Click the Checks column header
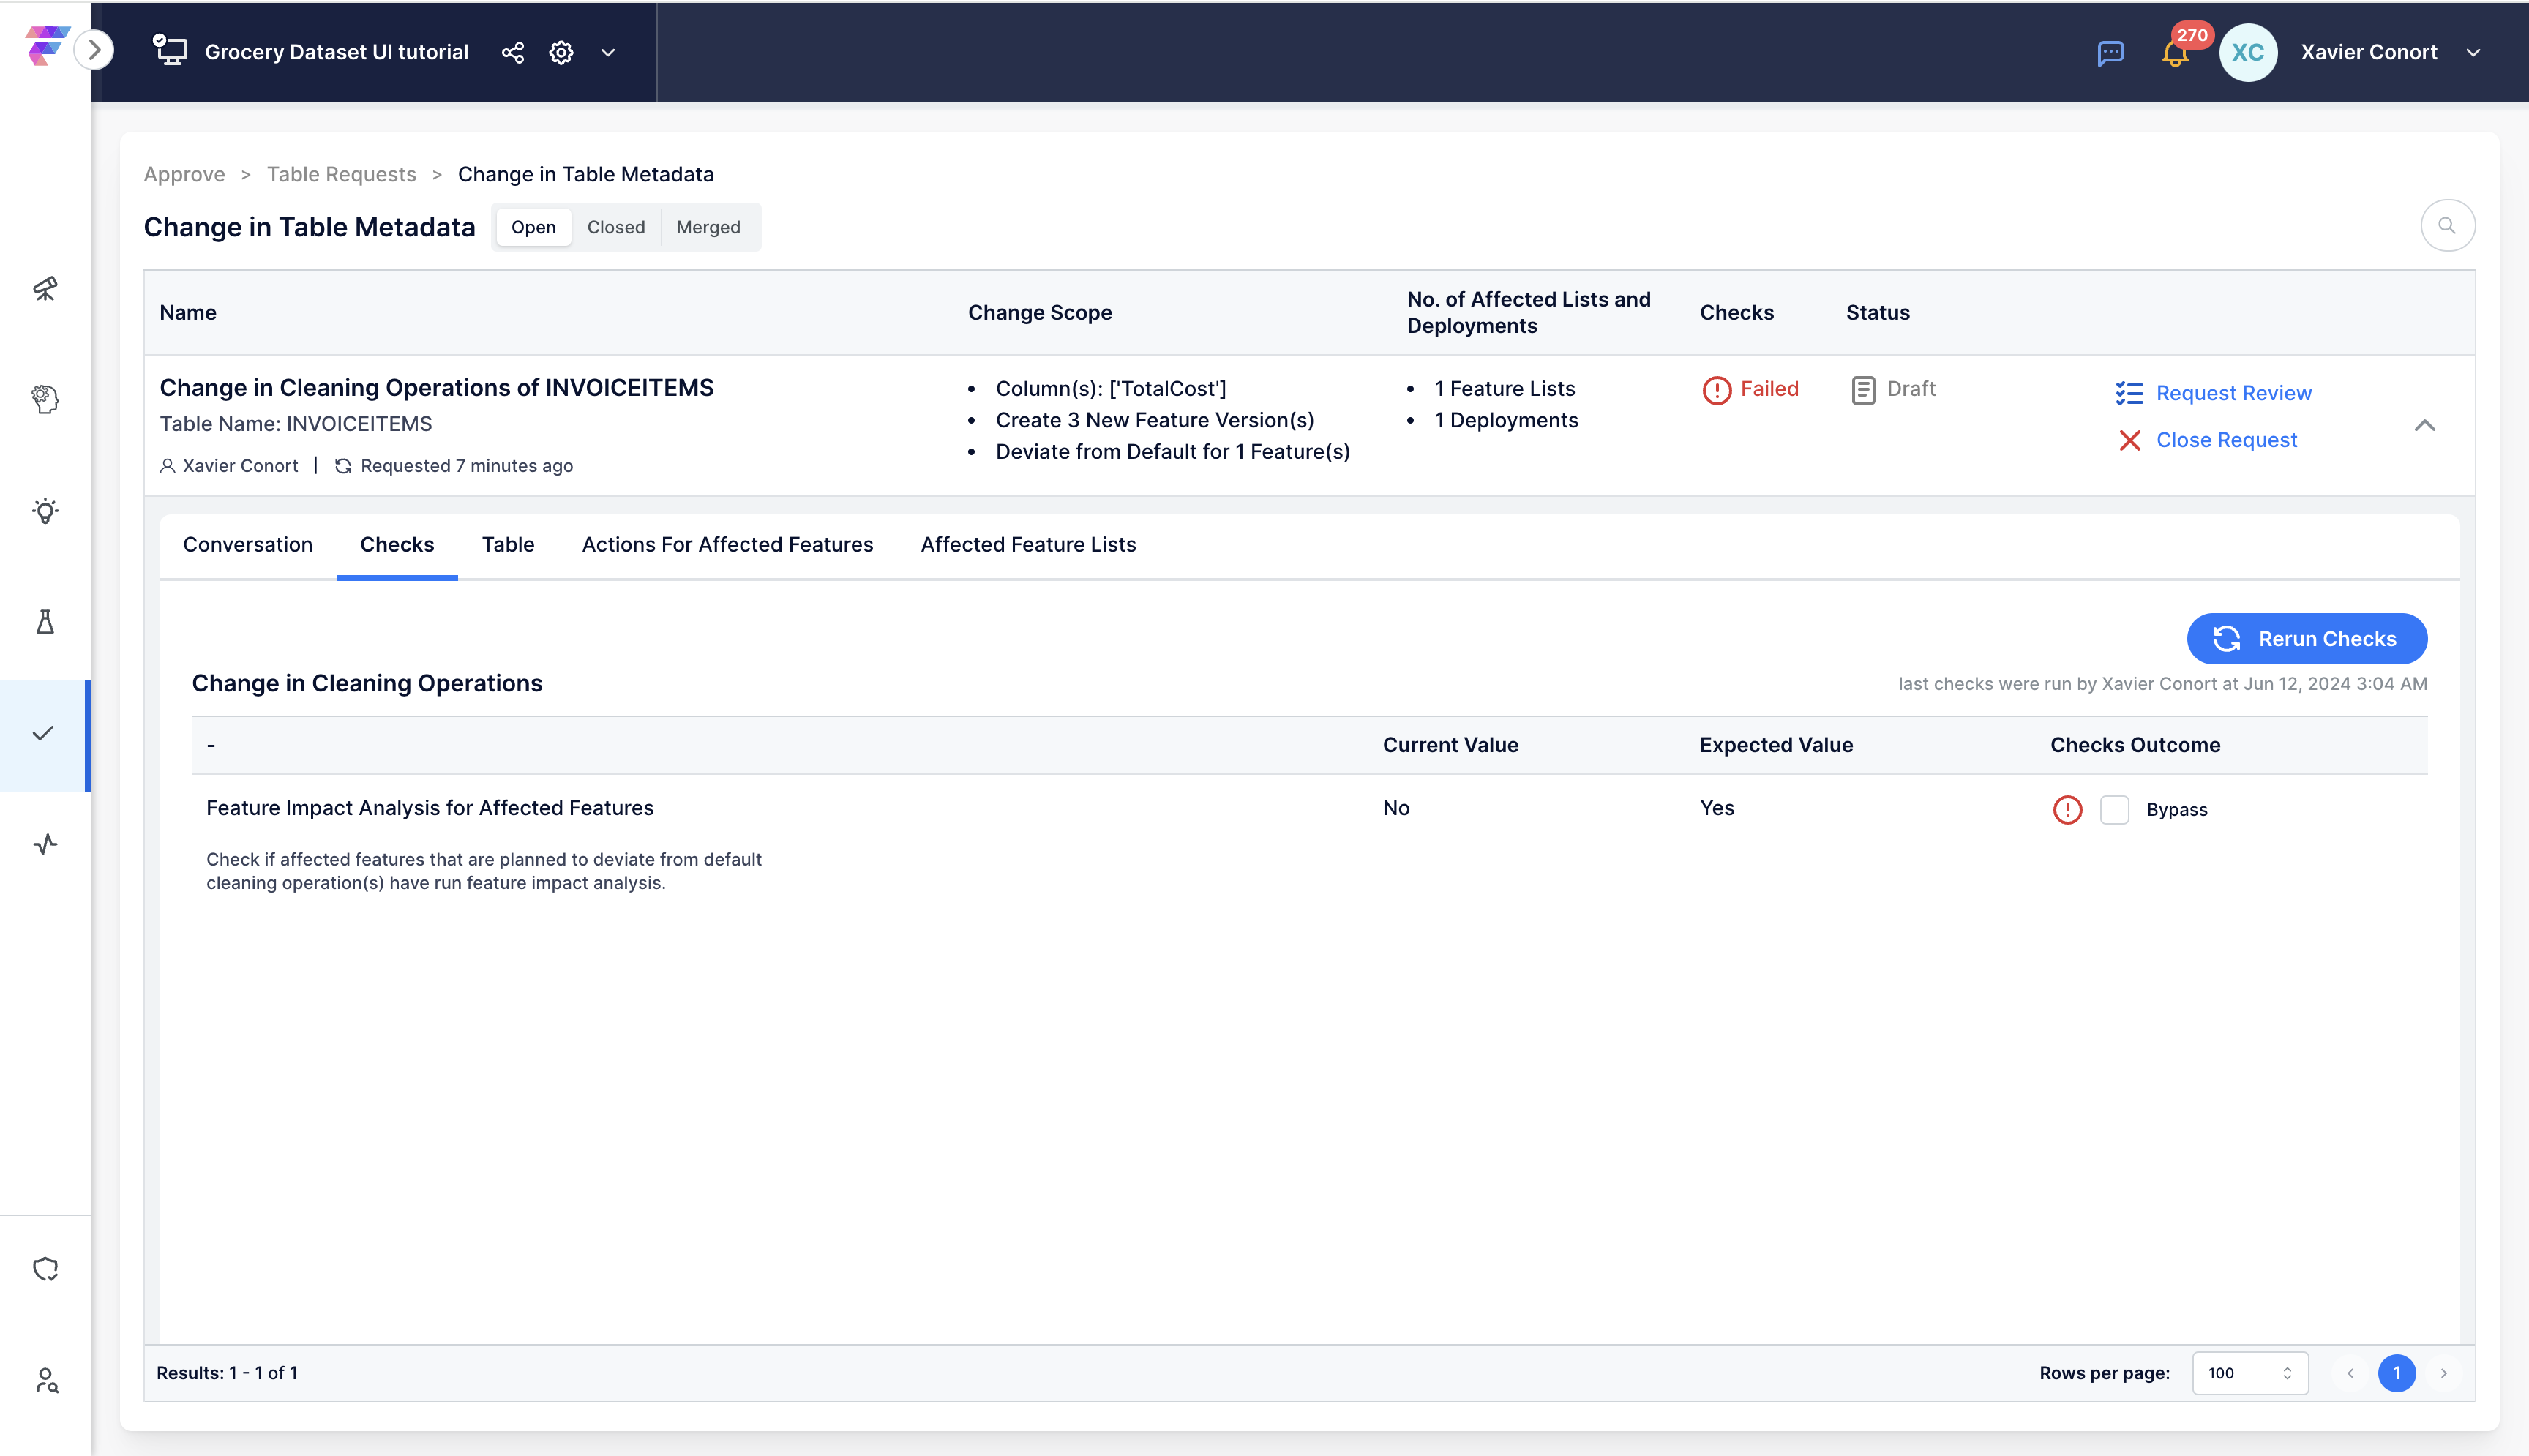The width and height of the screenshot is (2529, 1456). coord(1736,313)
